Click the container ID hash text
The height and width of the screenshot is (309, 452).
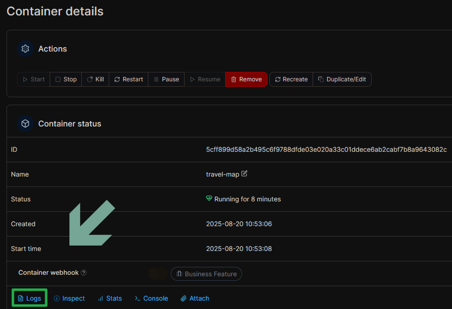point(326,149)
